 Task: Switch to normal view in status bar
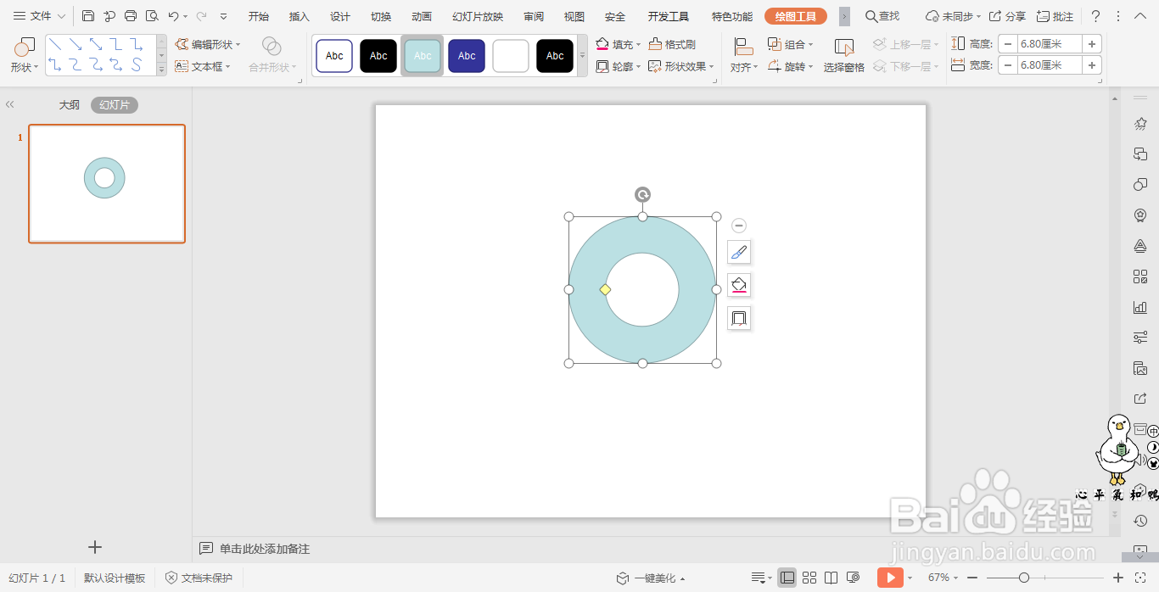point(787,578)
